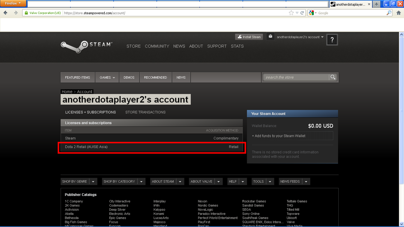This screenshot has height=227, width=404.
Task: Open the address bar history dropdown arrow
Action: [297, 13]
